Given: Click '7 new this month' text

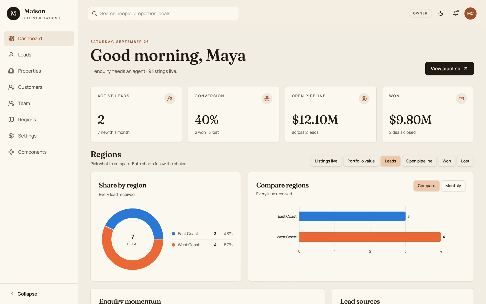Looking at the screenshot, I should [114, 132].
